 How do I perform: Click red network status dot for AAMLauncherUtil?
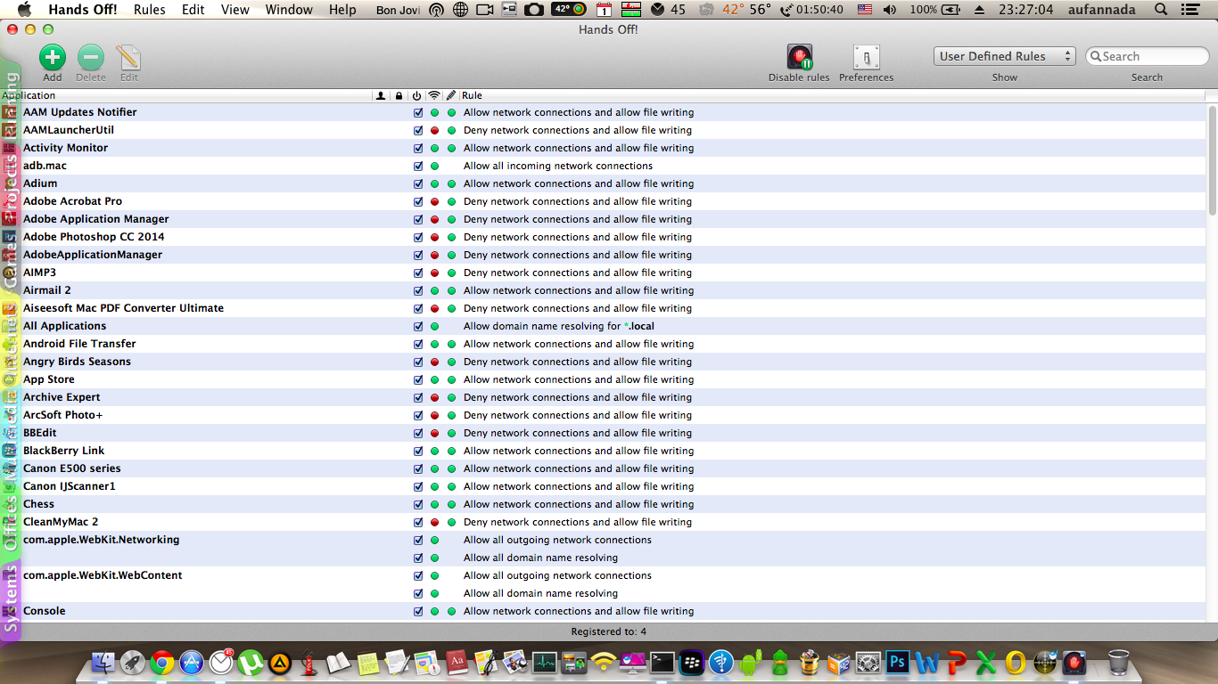[434, 130]
